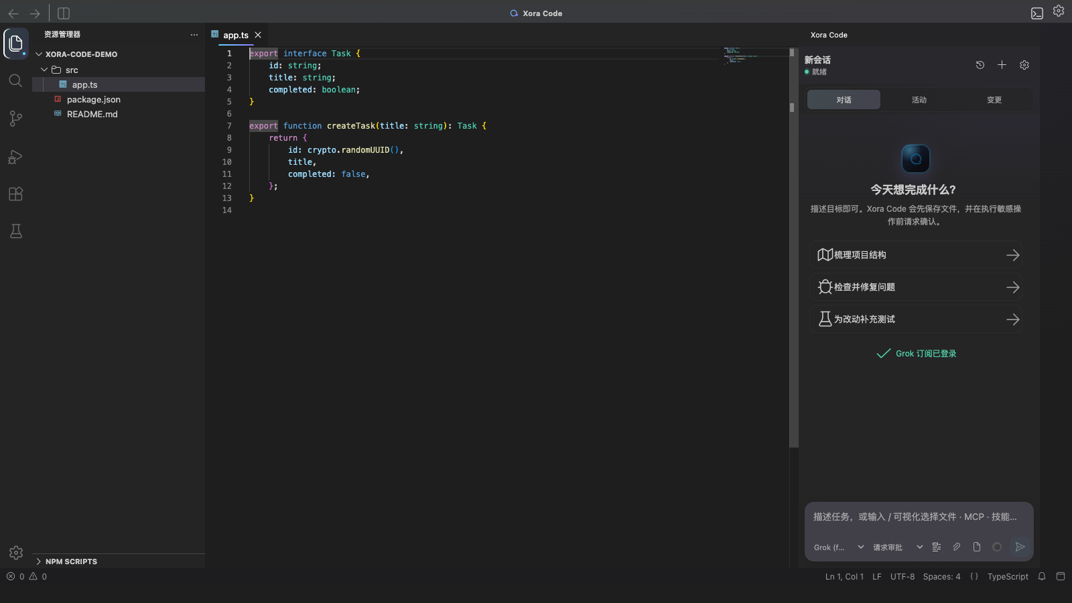
Task: Open package.json in the file tree
Action: (x=119, y=99)
